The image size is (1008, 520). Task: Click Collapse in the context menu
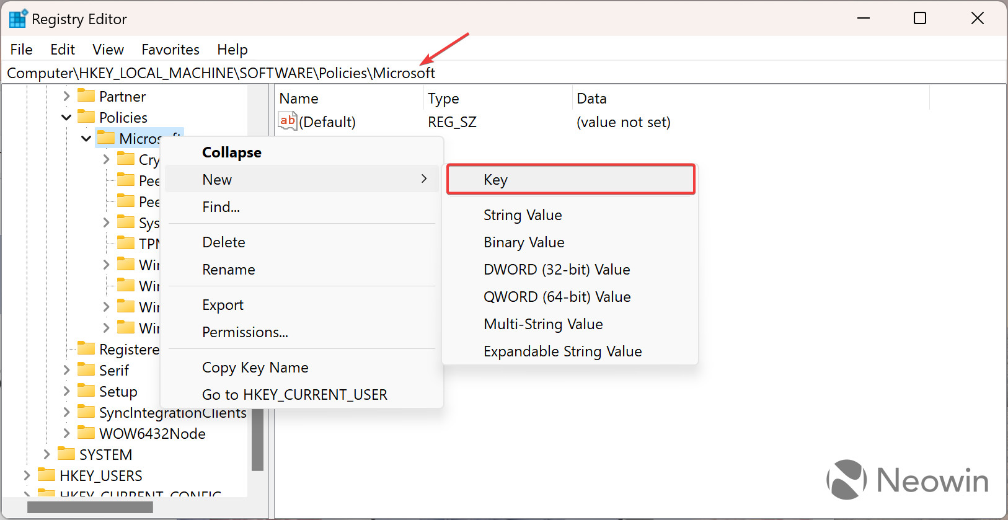click(x=302, y=152)
